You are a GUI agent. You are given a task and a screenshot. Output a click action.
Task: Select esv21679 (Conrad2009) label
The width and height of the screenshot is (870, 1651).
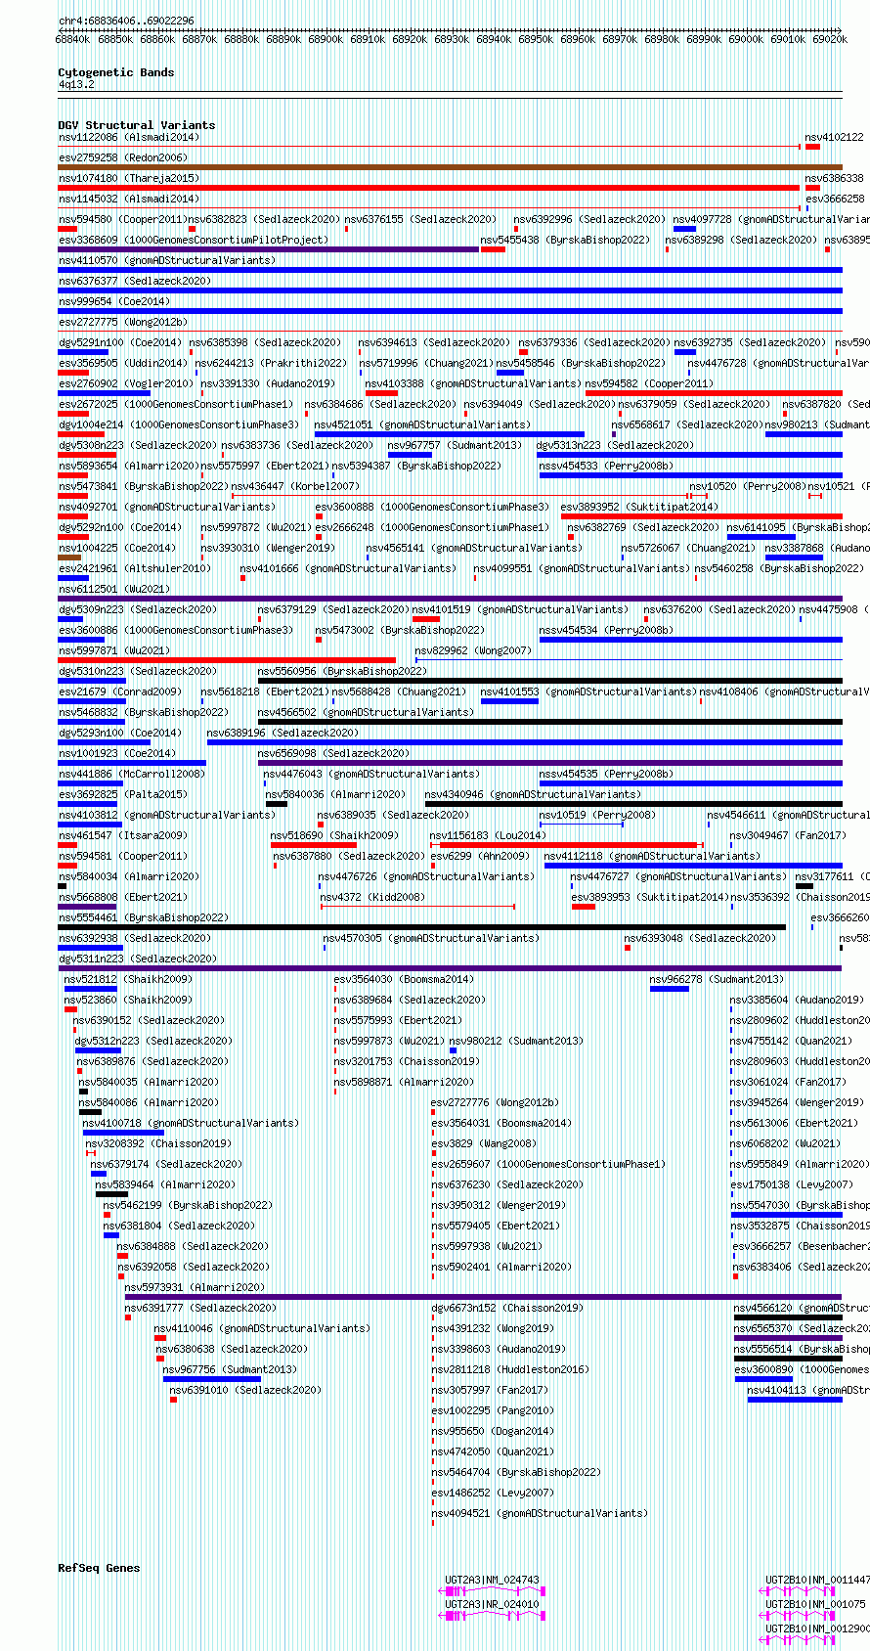(119, 692)
